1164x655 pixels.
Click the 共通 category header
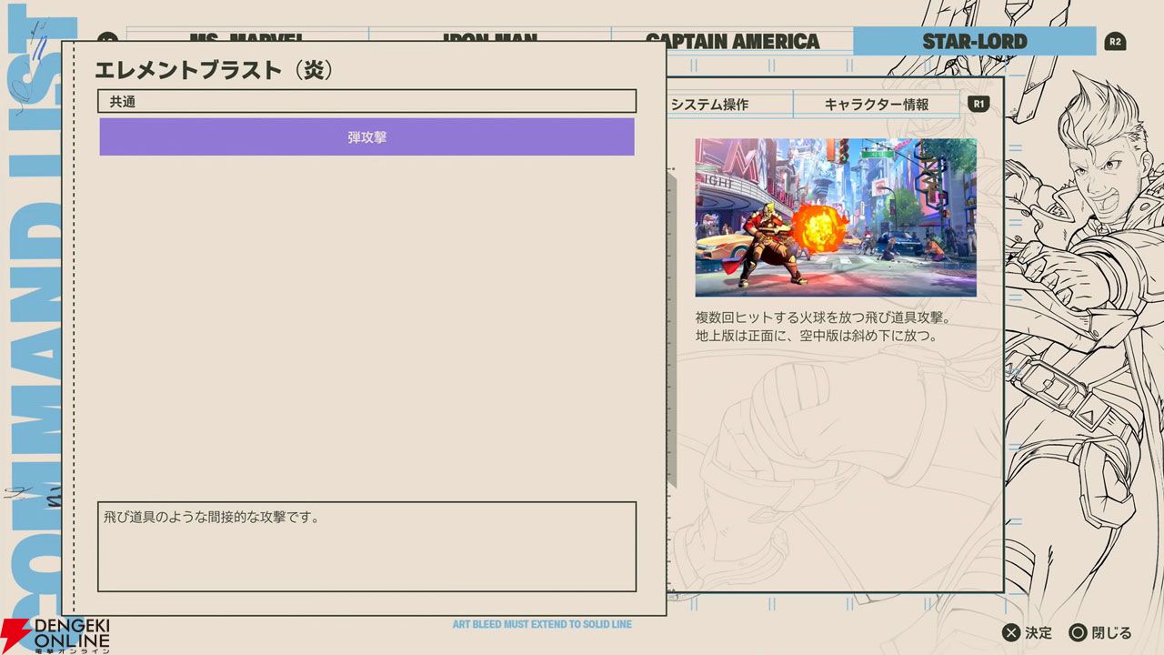(x=366, y=101)
